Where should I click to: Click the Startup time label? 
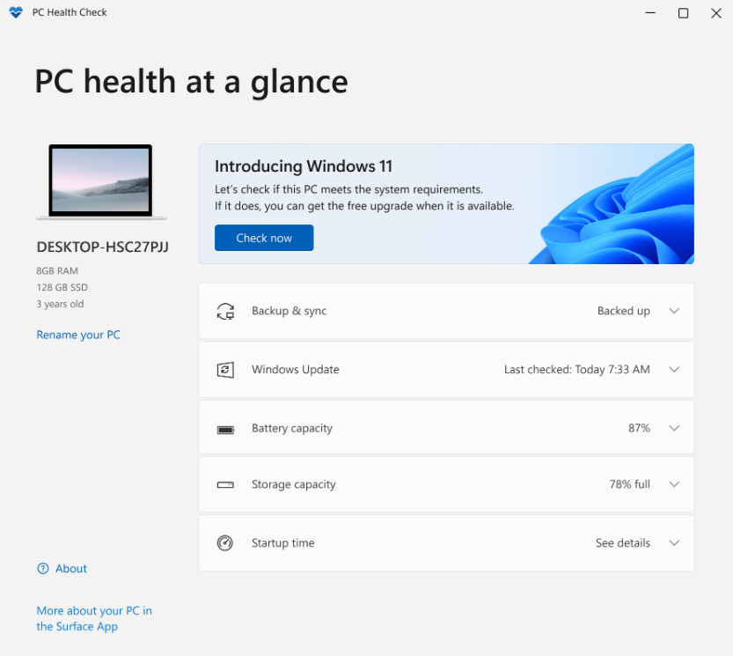(x=282, y=542)
